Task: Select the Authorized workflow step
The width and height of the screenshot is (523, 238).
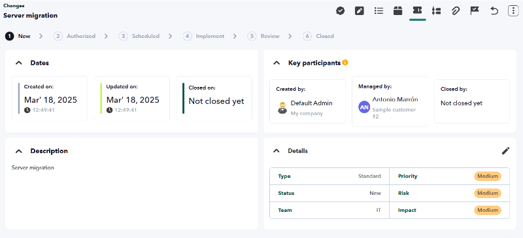Action: point(75,36)
